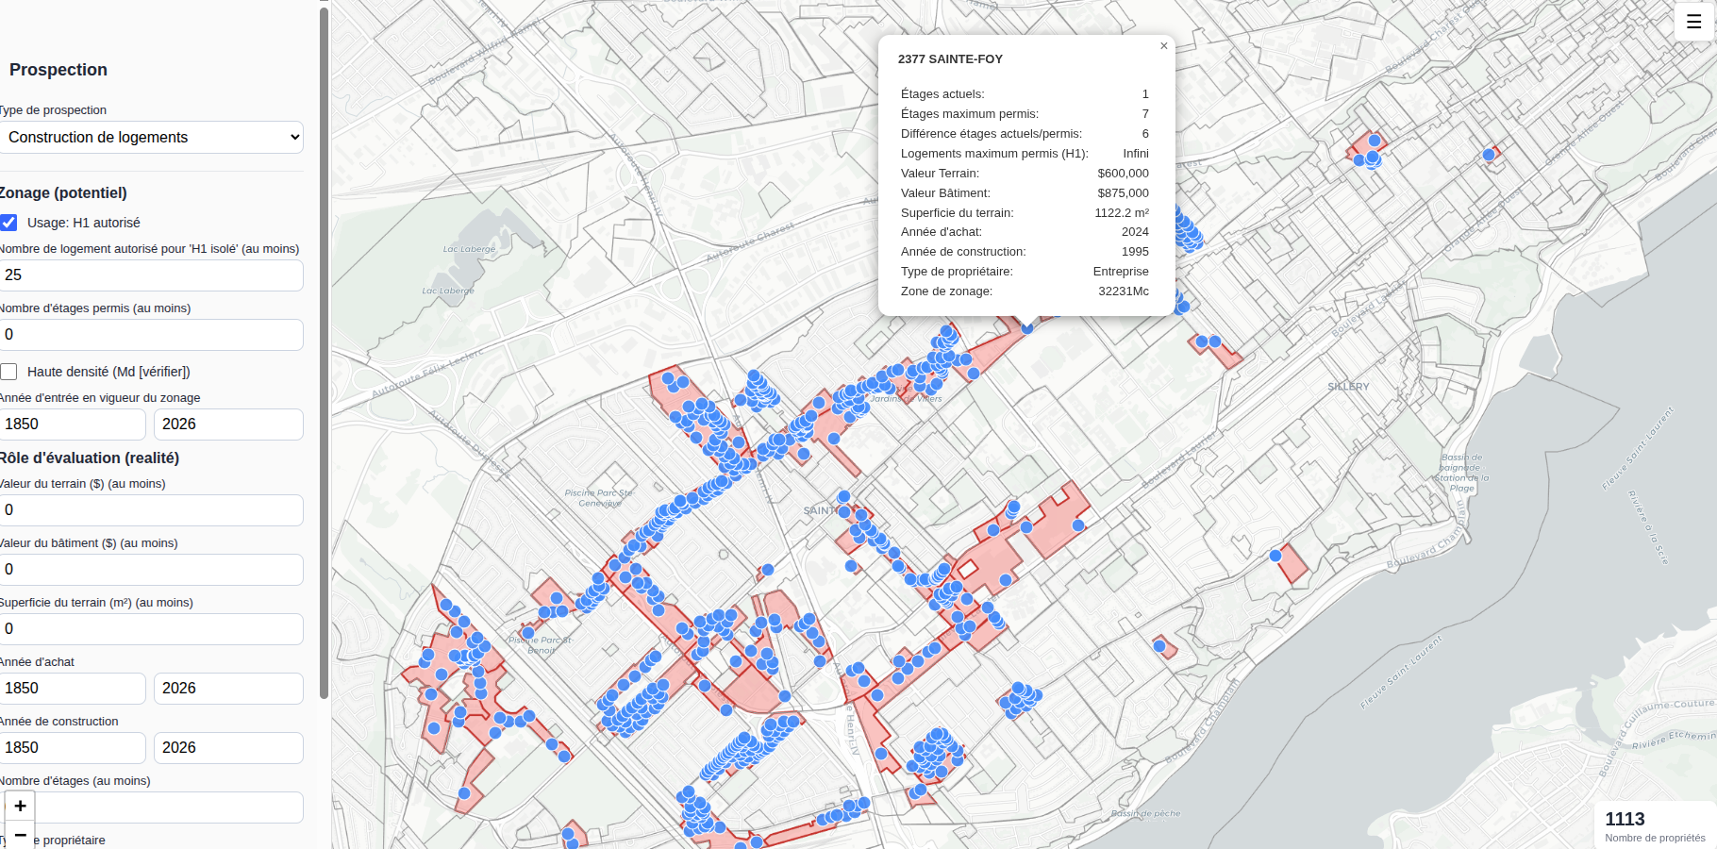Click the Valeur du bâtiment input

151,570
